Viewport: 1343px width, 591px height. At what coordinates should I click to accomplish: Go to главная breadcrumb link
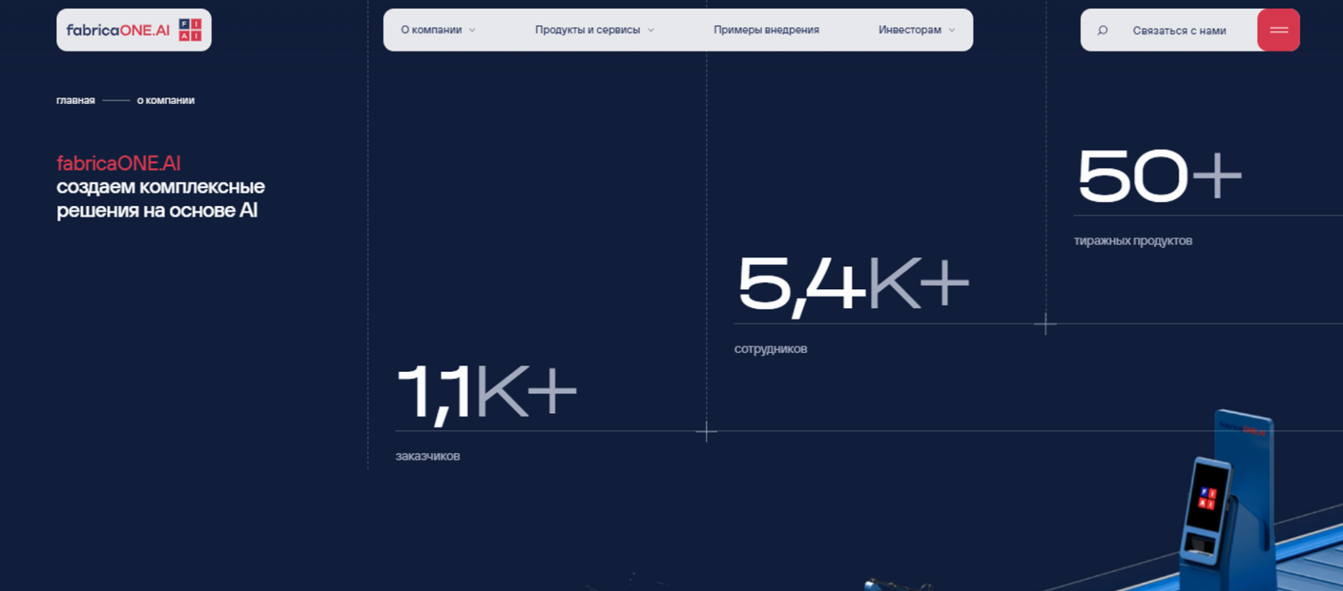(75, 100)
